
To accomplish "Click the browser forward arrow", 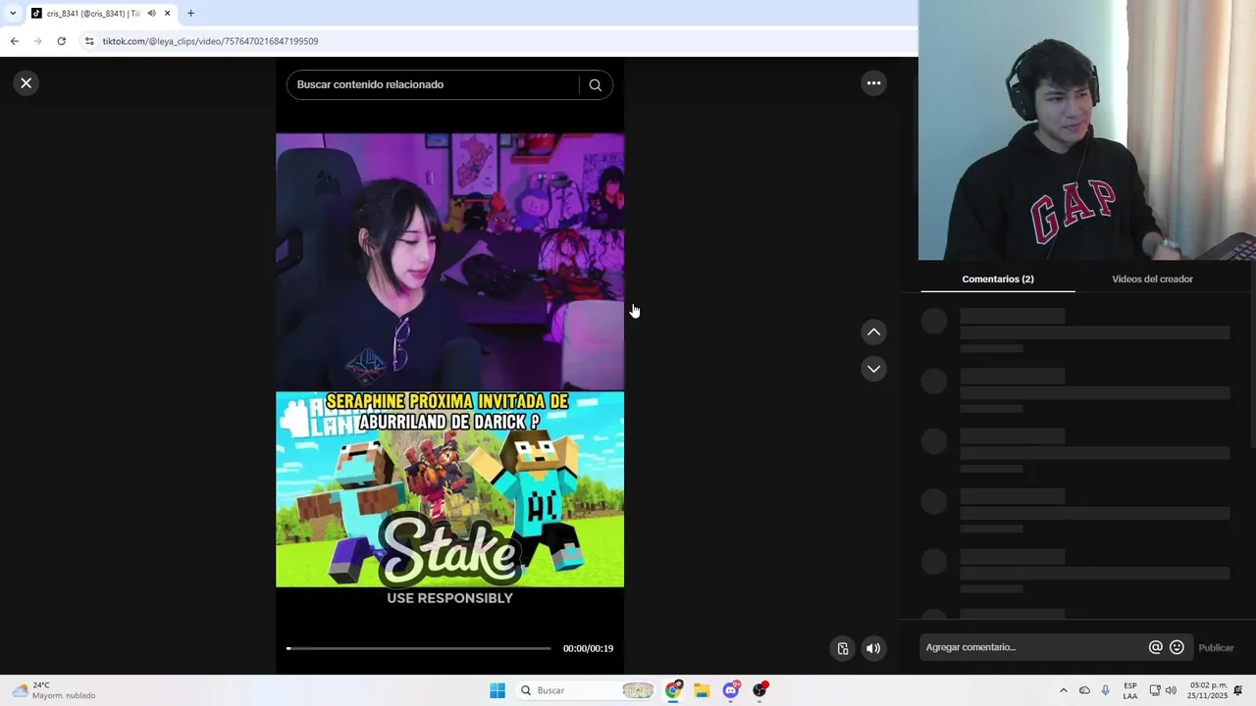I will click(x=37, y=41).
